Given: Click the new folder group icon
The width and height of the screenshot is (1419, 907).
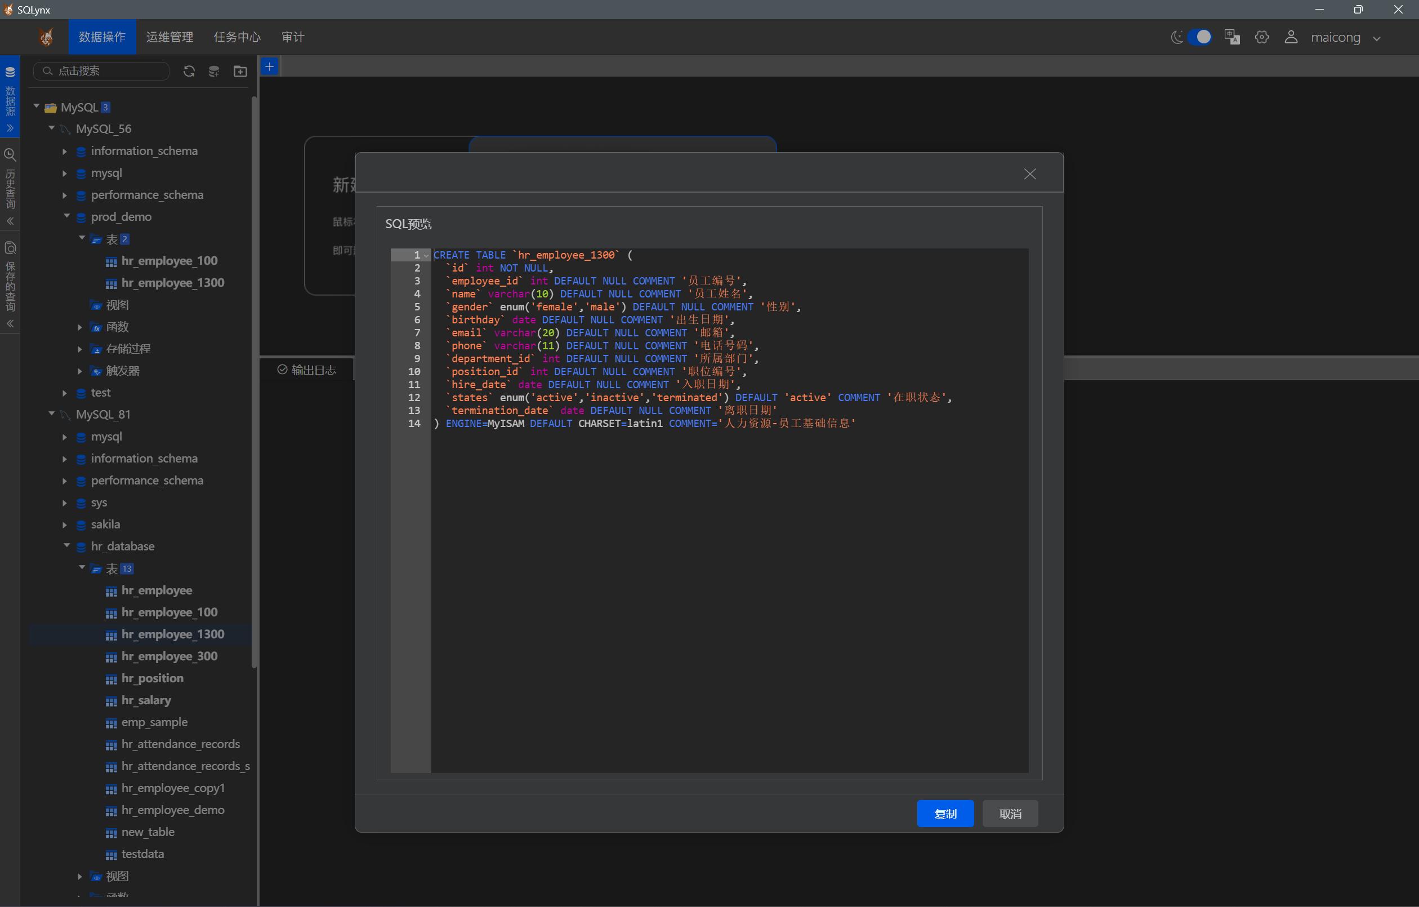Looking at the screenshot, I should click(x=240, y=72).
